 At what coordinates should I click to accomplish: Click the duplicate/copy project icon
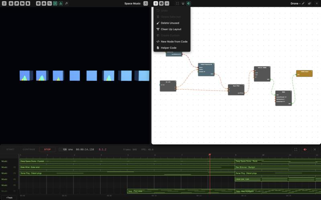[x=16, y=4]
